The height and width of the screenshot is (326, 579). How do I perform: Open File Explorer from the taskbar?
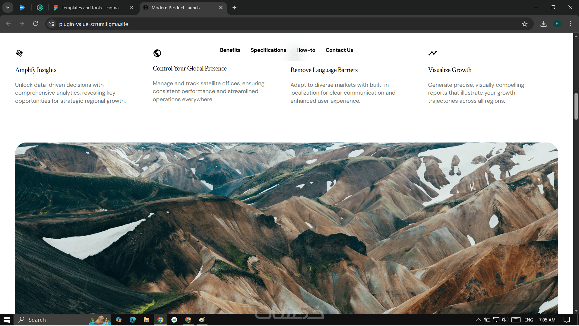click(x=147, y=320)
